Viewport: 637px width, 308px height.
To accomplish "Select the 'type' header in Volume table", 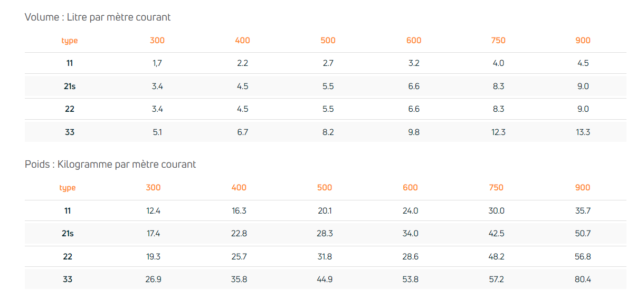I will pos(70,41).
